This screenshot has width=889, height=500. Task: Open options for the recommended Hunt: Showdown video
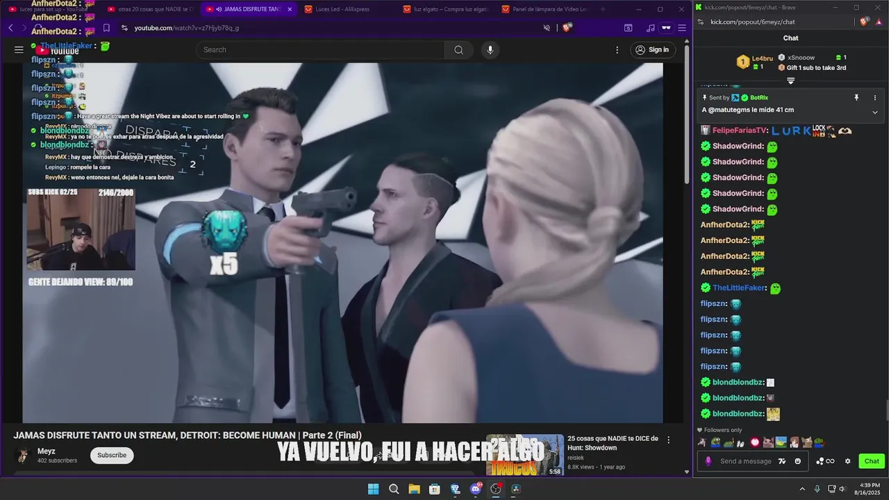tap(669, 440)
